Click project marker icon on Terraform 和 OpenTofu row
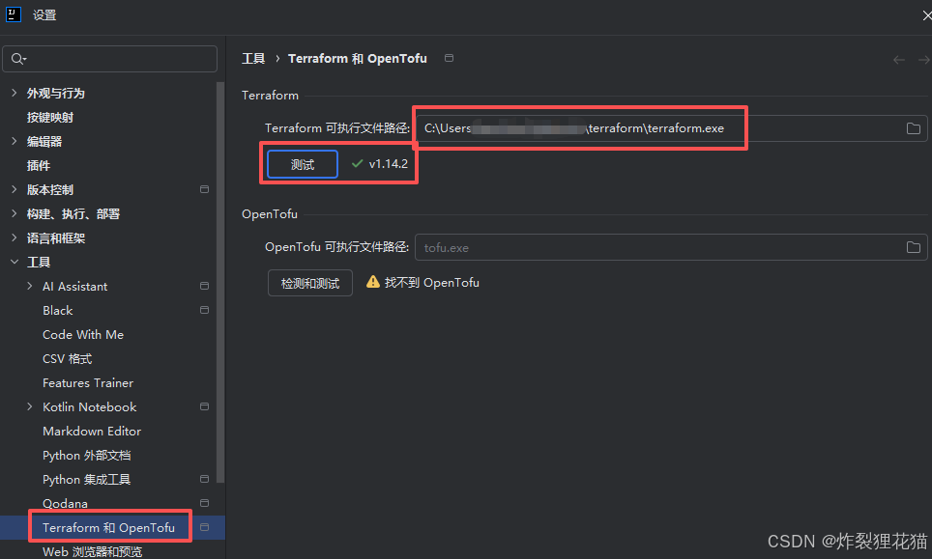Screen dimensions: 932x559 pyautogui.click(x=204, y=527)
